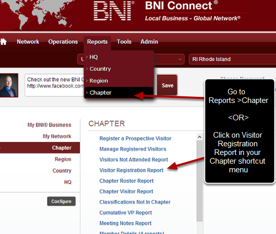Open the Network menu

point(28,42)
